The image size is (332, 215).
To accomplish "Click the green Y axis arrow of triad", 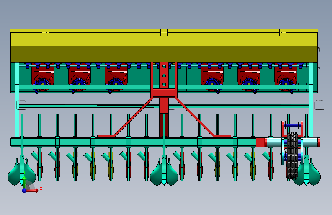I will (25, 182).
